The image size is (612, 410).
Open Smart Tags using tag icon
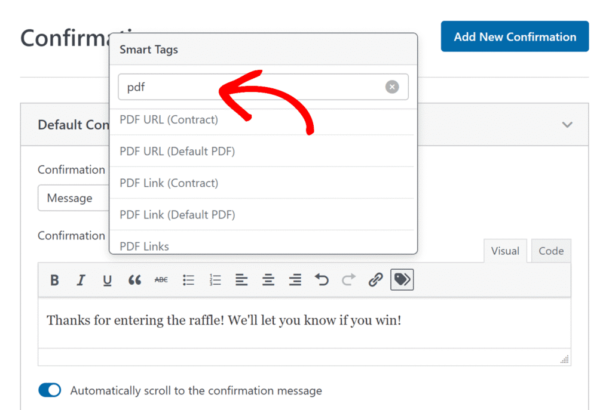tap(402, 279)
